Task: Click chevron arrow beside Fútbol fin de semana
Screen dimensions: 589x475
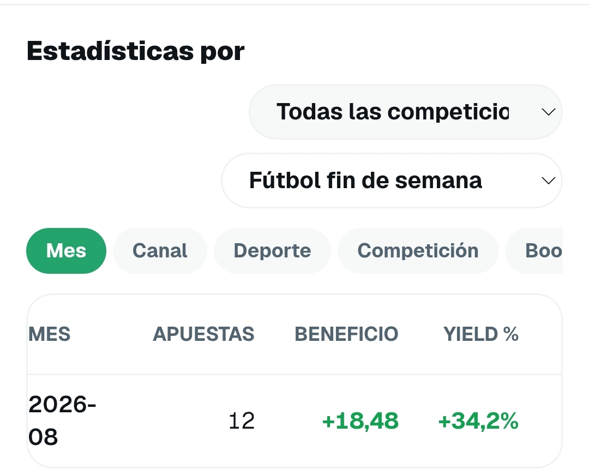Action: [x=549, y=181]
